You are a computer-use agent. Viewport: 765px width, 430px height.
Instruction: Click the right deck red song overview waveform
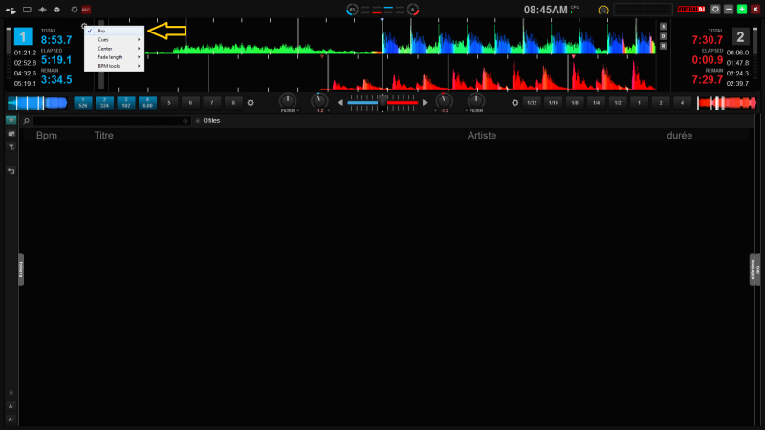pyautogui.click(x=727, y=103)
